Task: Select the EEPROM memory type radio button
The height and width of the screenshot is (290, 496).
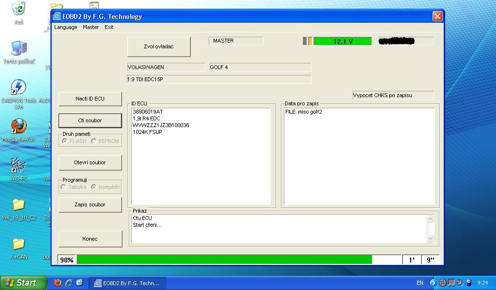Action: coord(93,141)
